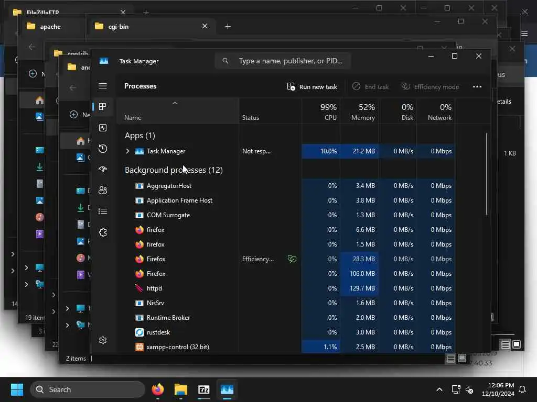Click the Apps (1) group header
The image size is (537, 402).
click(139, 136)
